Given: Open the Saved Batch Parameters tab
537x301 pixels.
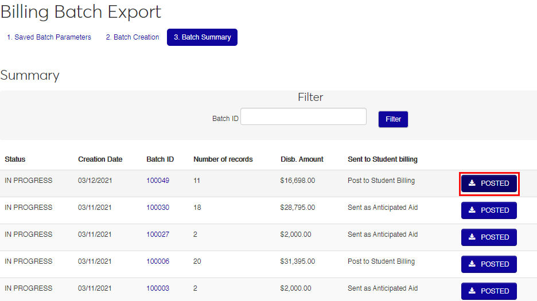Looking at the screenshot, I should pyautogui.click(x=49, y=37).
